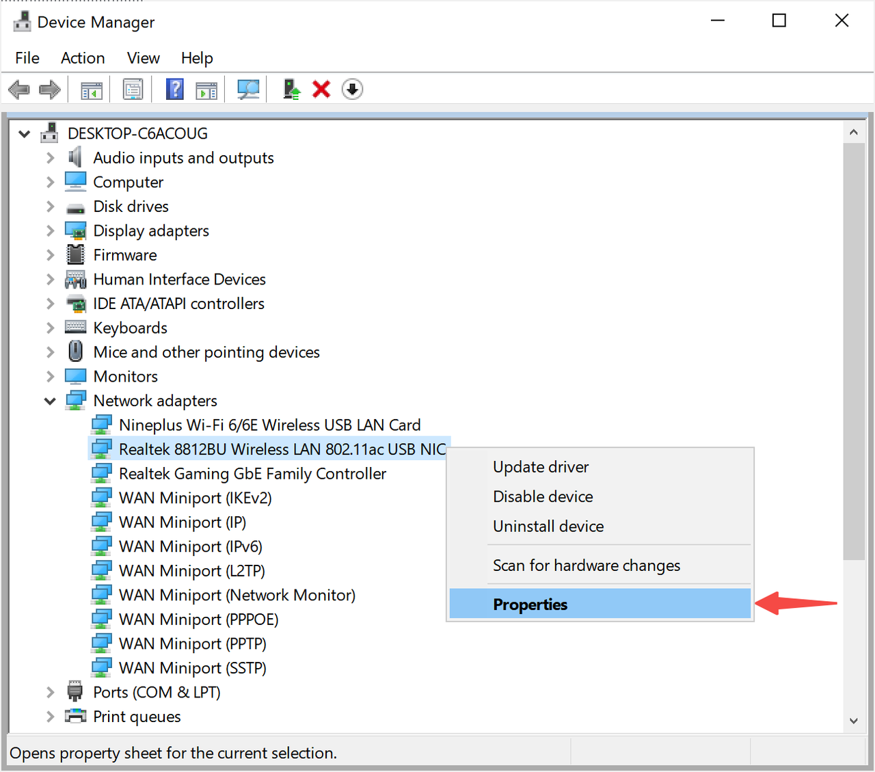Expand the Keyboards category

[x=50, y=328]
